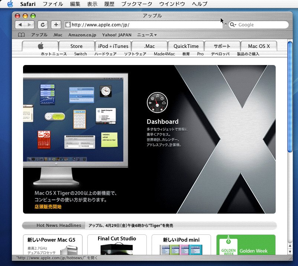This screenshot has width=298, height=266.
Task: Open the Switch subnav link
Action: click(80, 54)
